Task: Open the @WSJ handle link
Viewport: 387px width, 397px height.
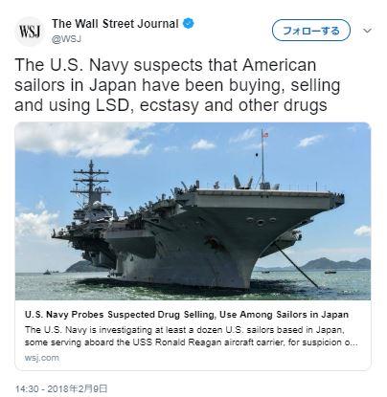Action: 66,39
